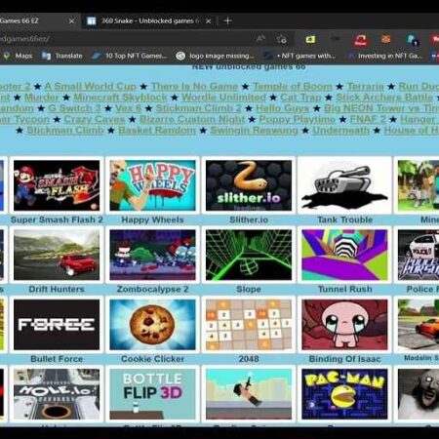Click the 2048 game thumbnail
This screenshot has width=439, height=439.
[249, 325]
